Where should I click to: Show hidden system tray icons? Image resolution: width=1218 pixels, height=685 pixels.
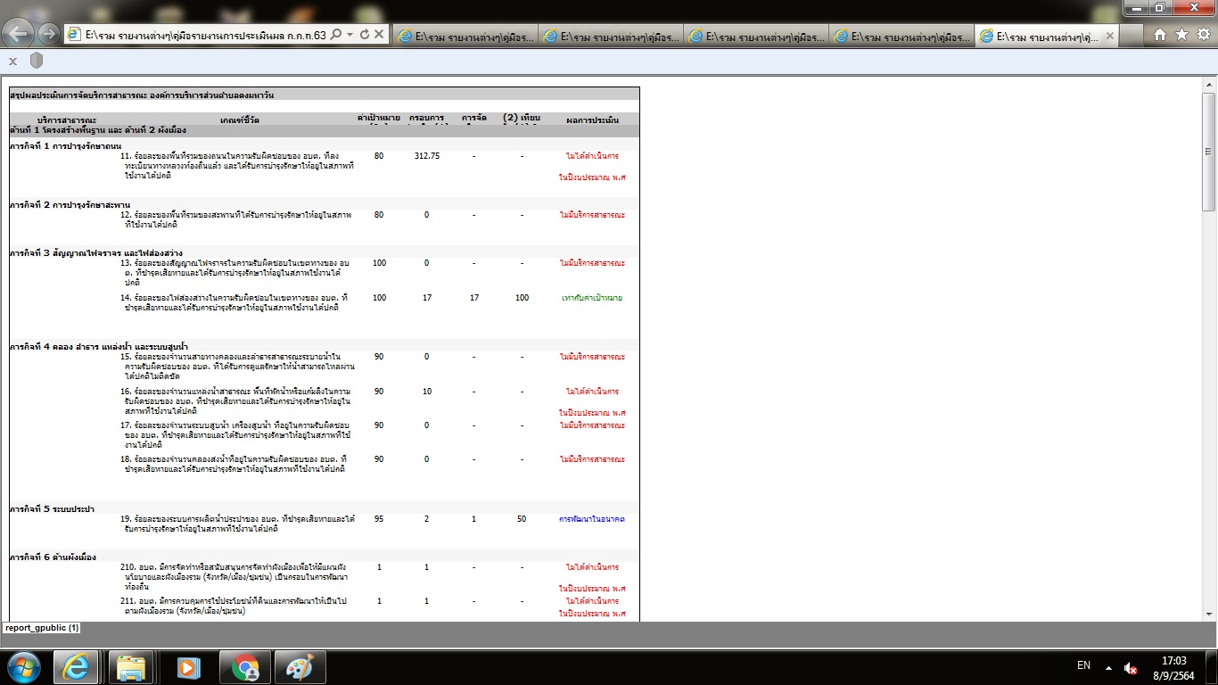(x=1108, y=667)
